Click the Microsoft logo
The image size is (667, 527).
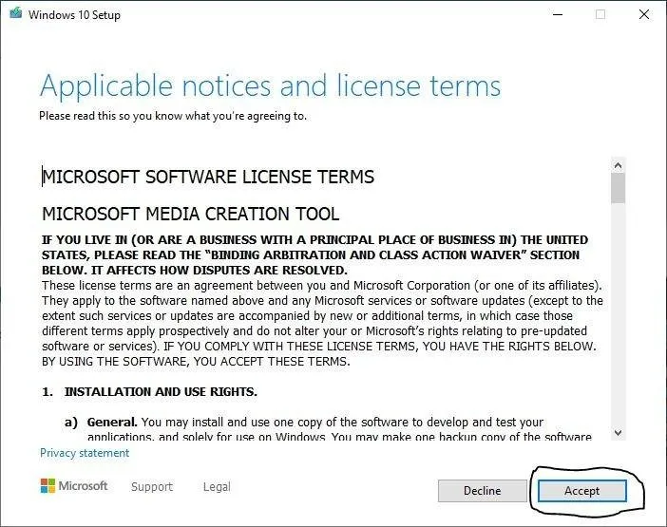coord(74,486)
